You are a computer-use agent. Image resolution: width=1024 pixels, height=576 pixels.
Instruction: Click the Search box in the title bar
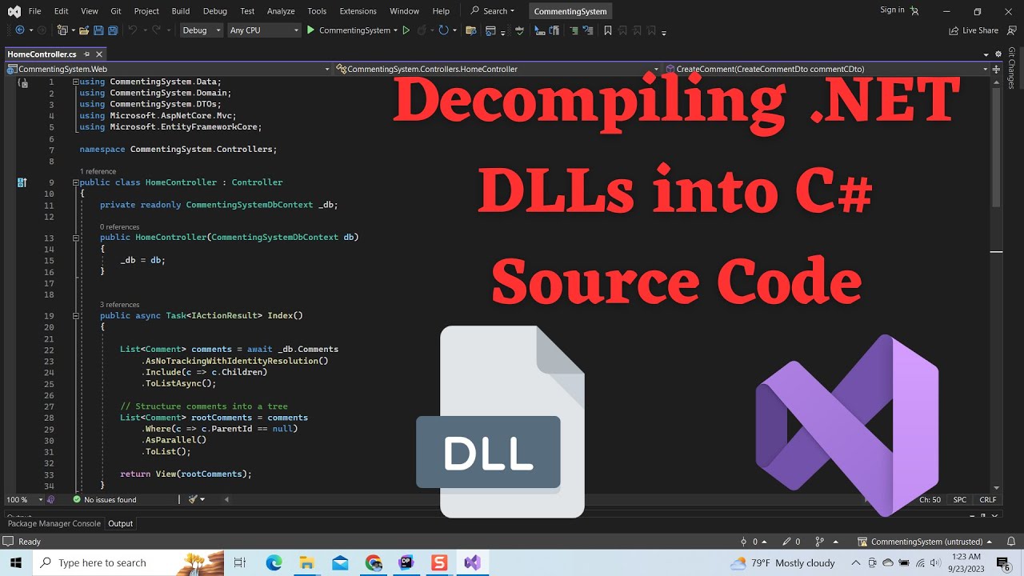pos(492,11)
